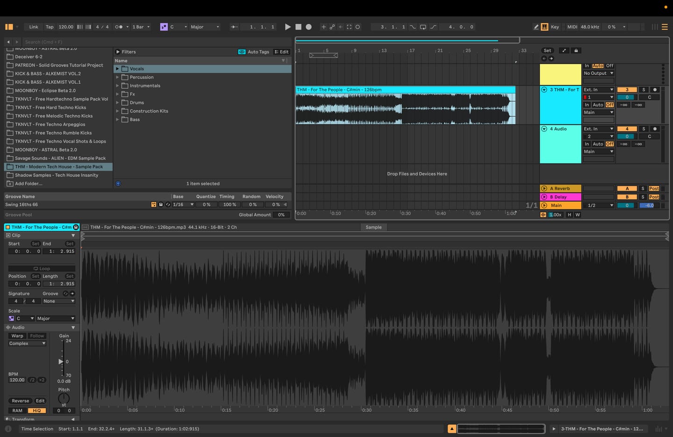This screenshot has height=437, width=673.
Task: Click the clip save disk icon
Action: [x=76, y=227]
